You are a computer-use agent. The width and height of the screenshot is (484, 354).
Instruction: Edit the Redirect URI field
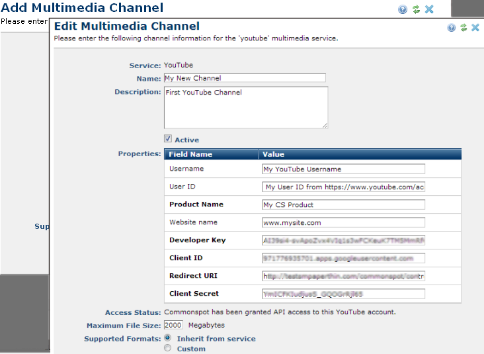[x=343, y=276]
